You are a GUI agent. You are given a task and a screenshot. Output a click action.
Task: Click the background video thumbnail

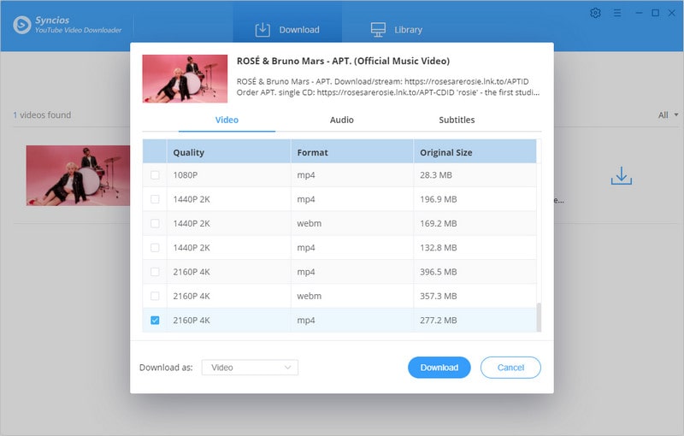pyautogui.click(x=78, y=176)
